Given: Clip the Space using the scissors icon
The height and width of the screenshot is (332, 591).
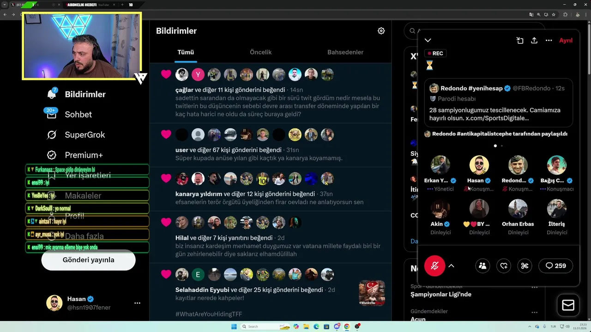Looking at the screenshot, I should pyautogui.click(x=525, y=266).
